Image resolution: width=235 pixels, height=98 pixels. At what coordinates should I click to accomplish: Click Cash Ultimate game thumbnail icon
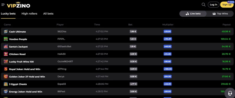(6, 31)
